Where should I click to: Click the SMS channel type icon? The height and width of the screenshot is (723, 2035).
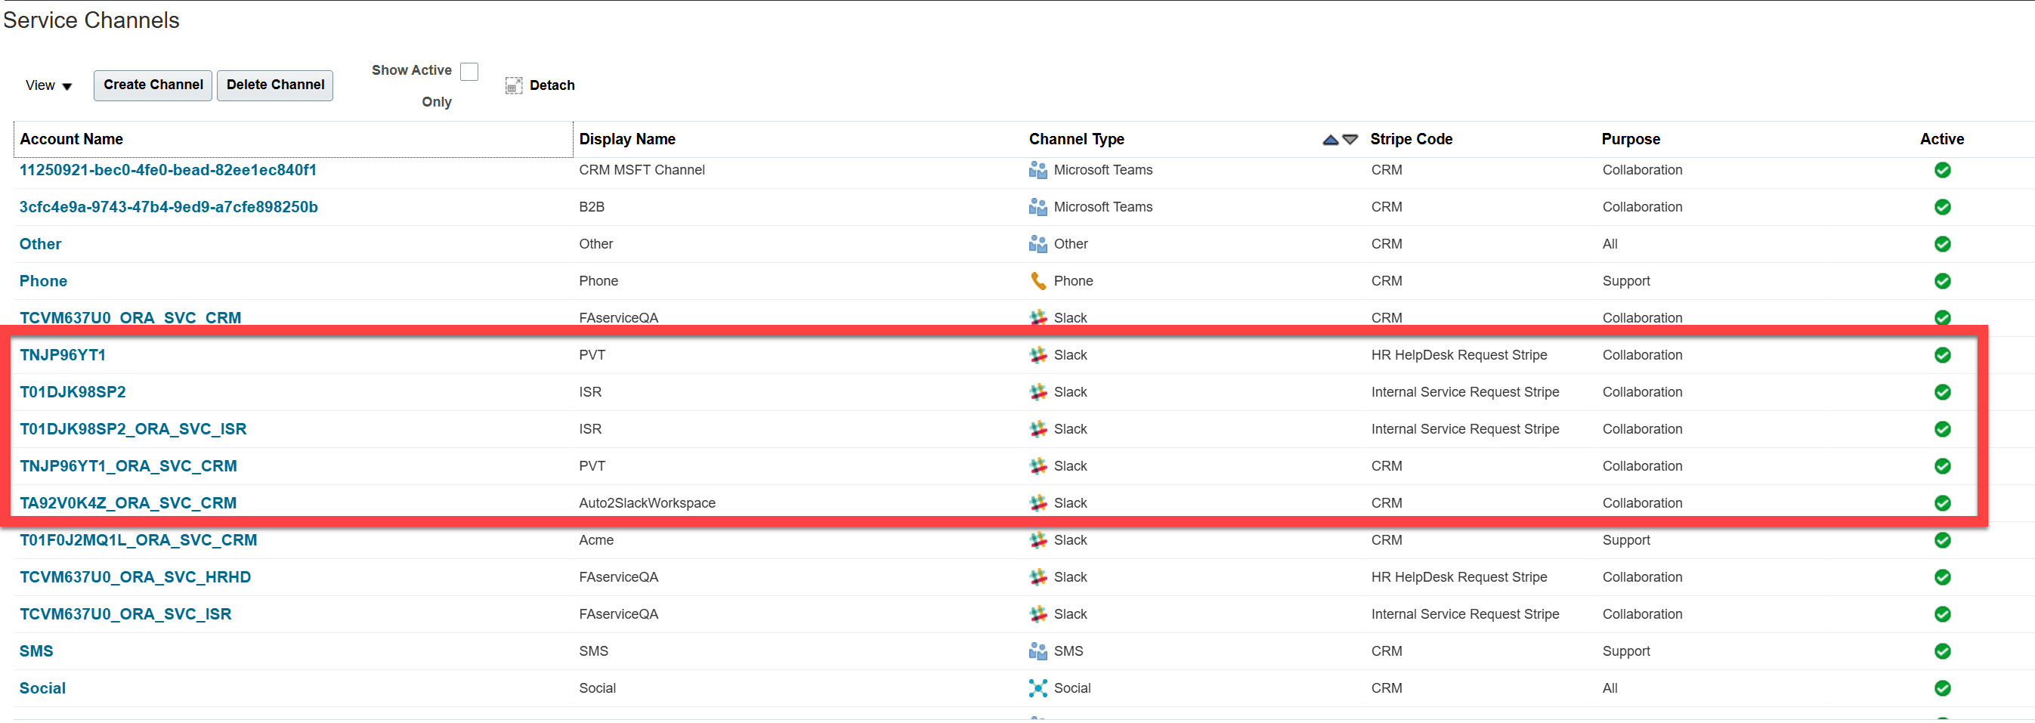1038,652
